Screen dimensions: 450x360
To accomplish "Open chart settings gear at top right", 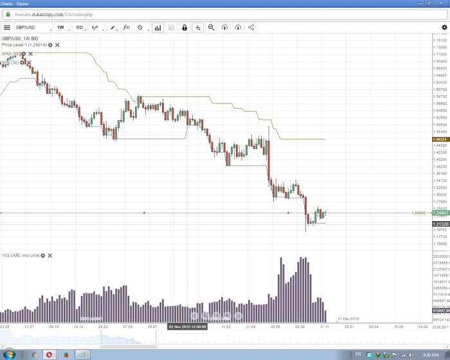I will coord(444,27).
